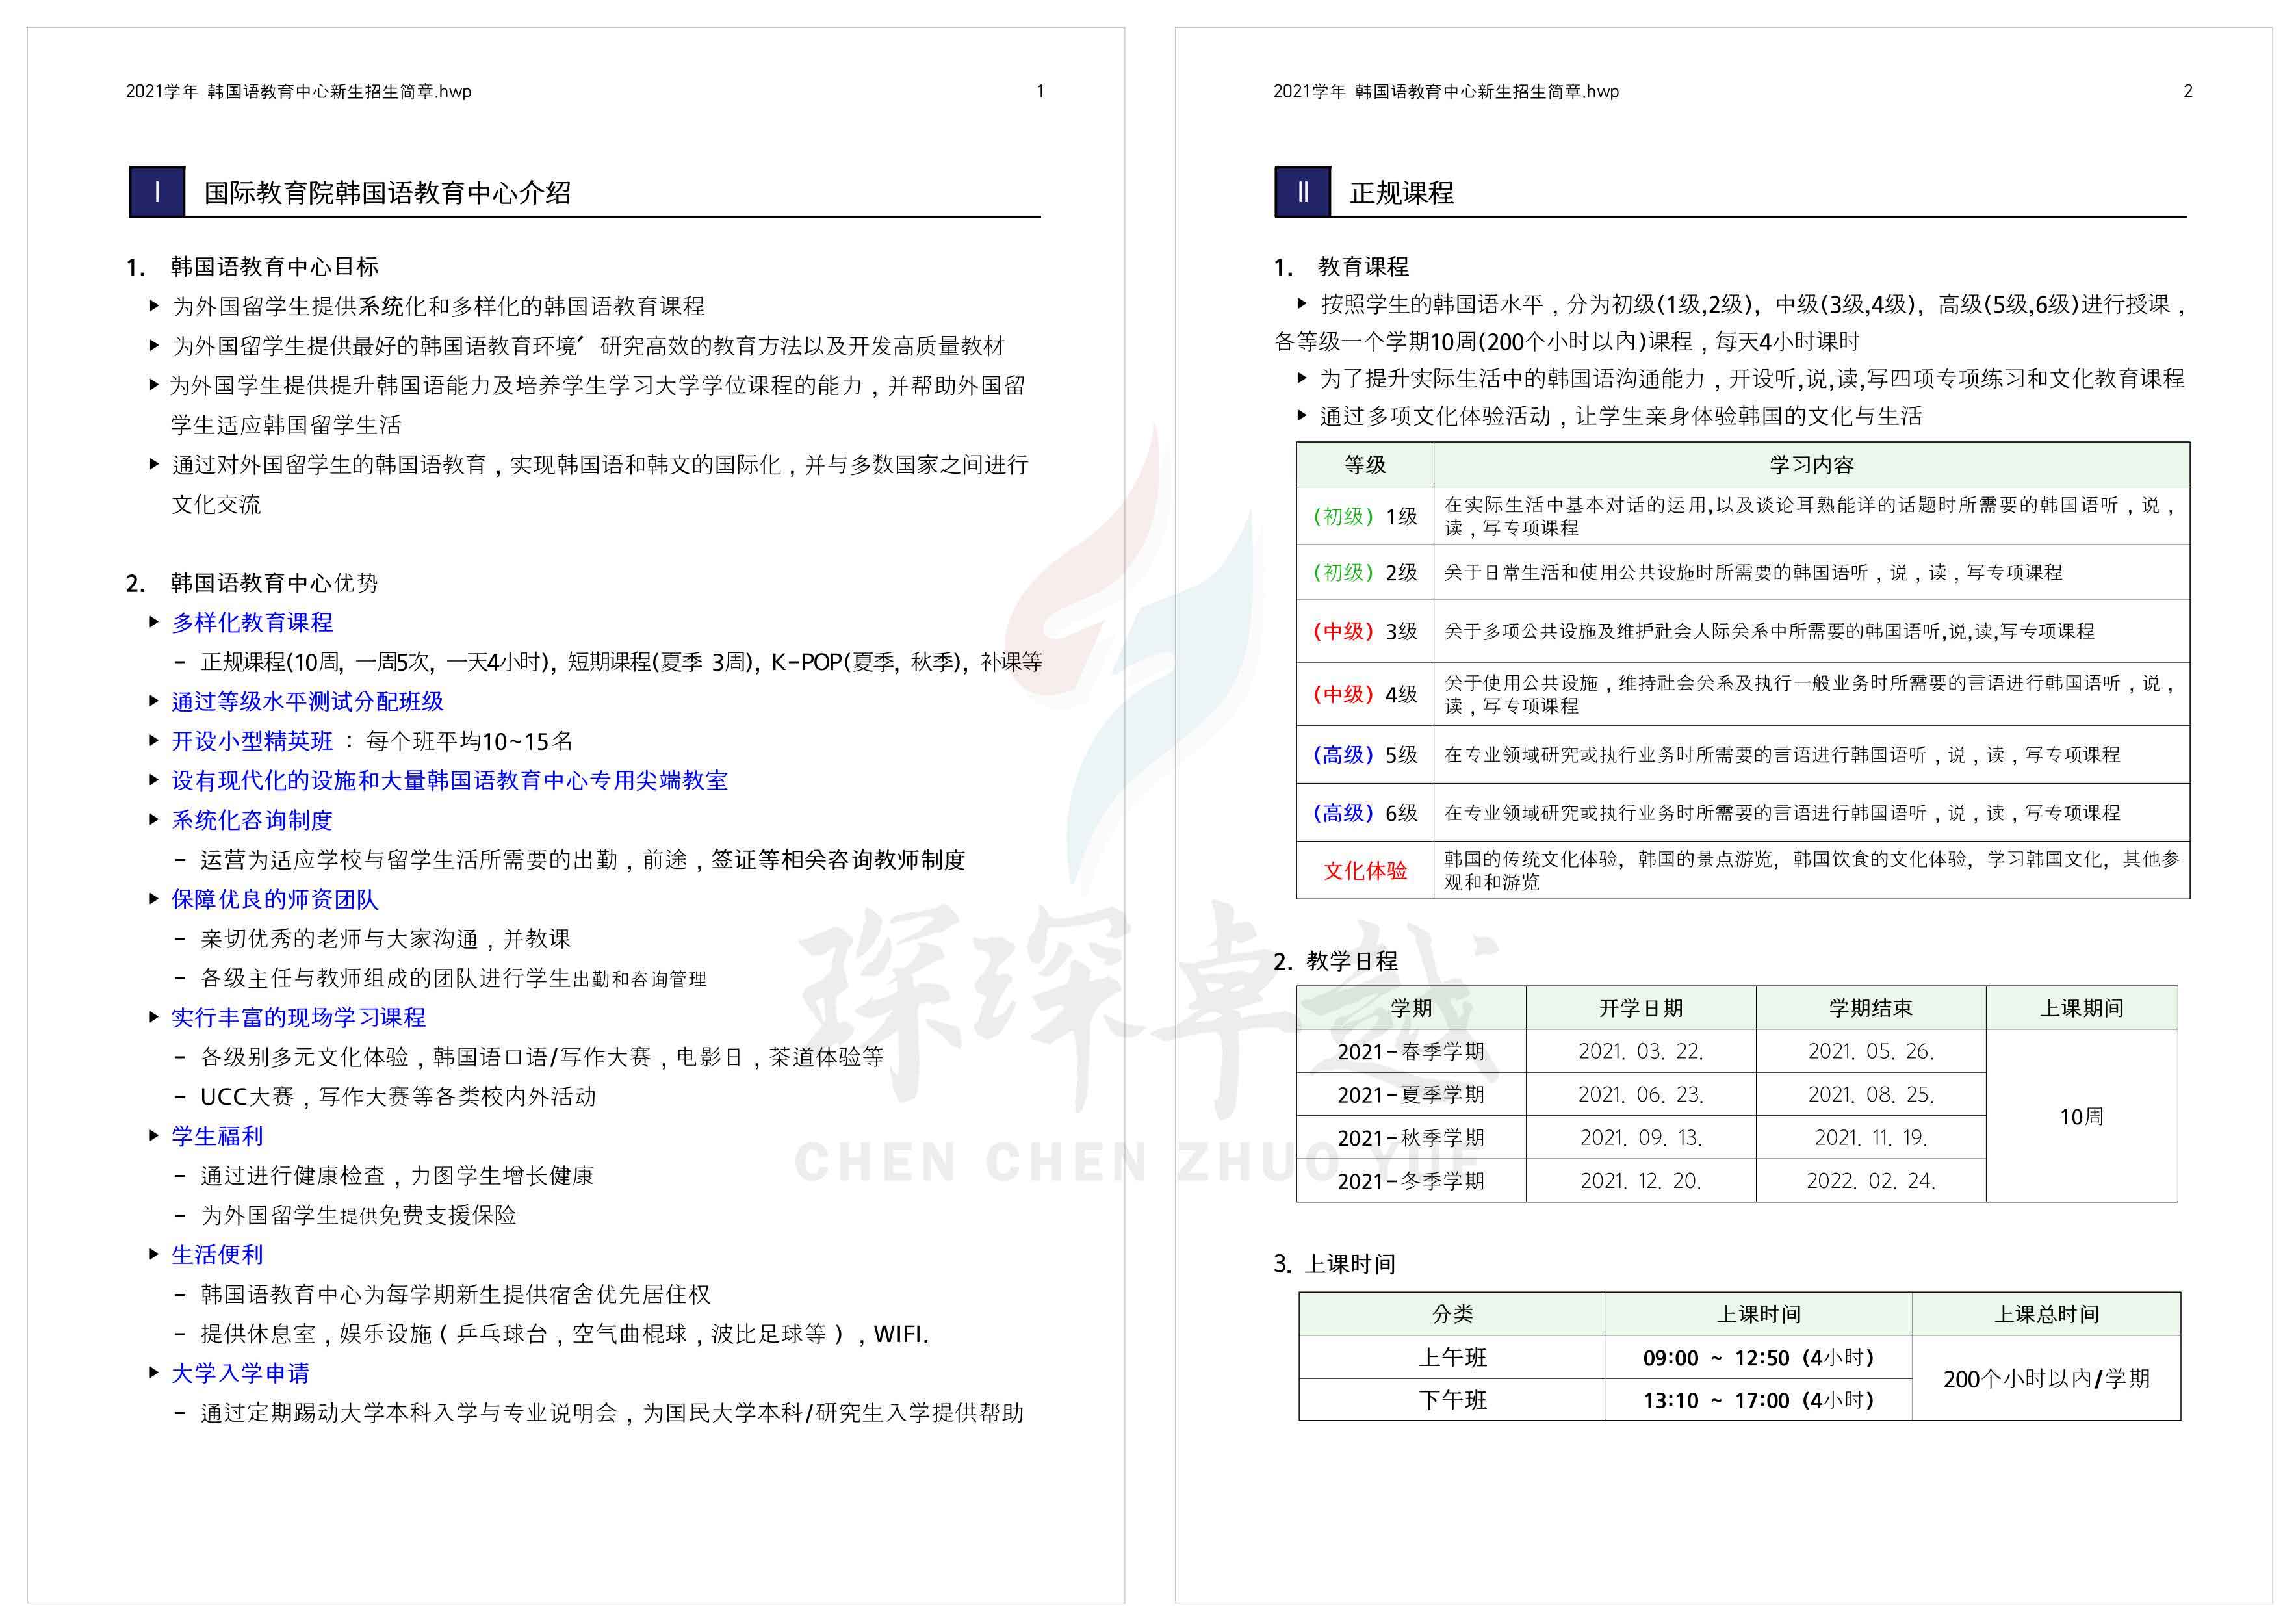The image size is (2296, 1624).
Task: Click the cell 2021-夏季学期
Action: tap(1411, 1095)
